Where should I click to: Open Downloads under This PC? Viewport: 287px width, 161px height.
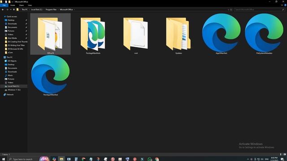pyautogui.click(x=12, y=72)
